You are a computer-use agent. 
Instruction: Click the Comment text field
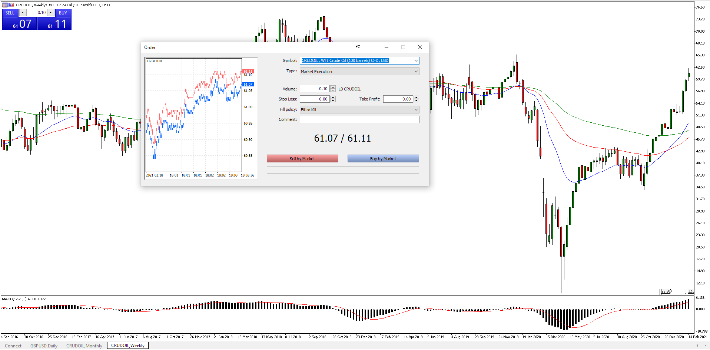359,119
